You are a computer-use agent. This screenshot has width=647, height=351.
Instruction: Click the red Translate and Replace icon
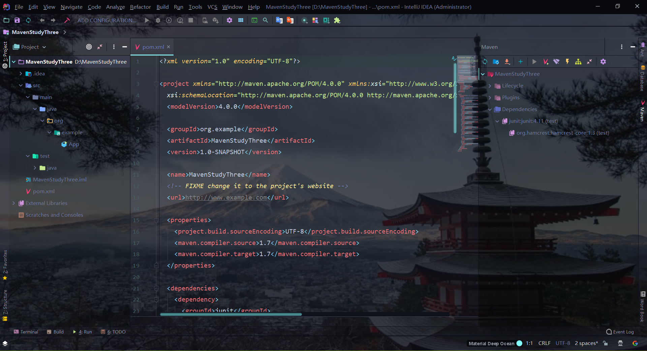290,20
